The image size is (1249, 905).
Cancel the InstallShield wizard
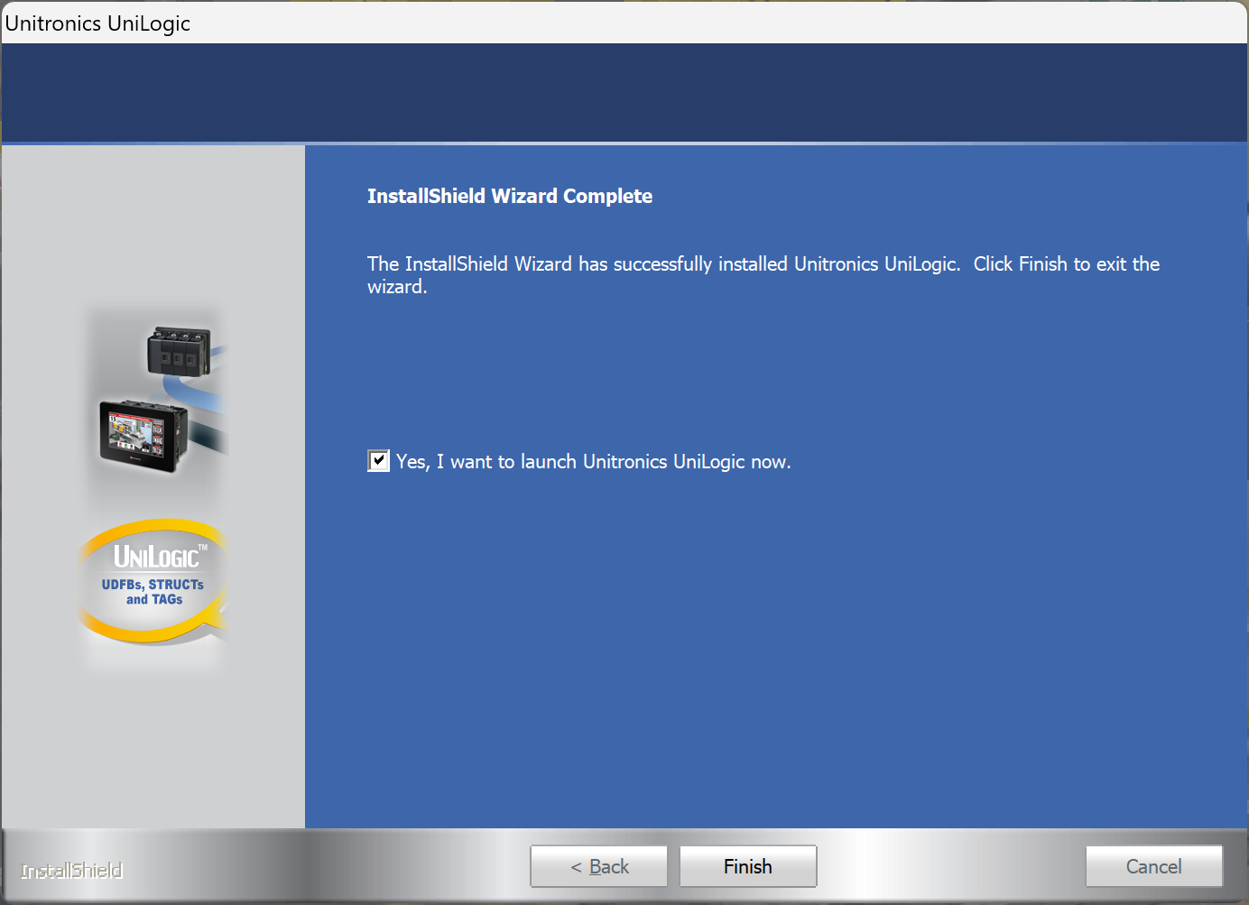pos(1153,866)
